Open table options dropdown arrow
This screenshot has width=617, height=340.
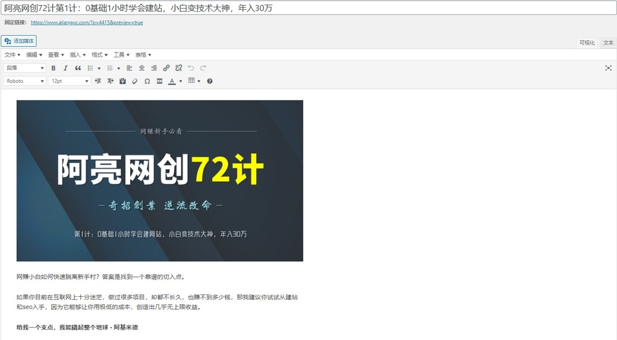click(x=199, y=81)
